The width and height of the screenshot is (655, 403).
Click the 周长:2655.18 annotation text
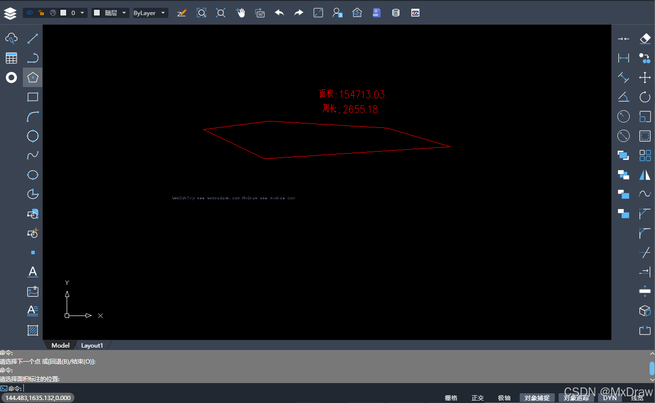(x=350, y=109)
